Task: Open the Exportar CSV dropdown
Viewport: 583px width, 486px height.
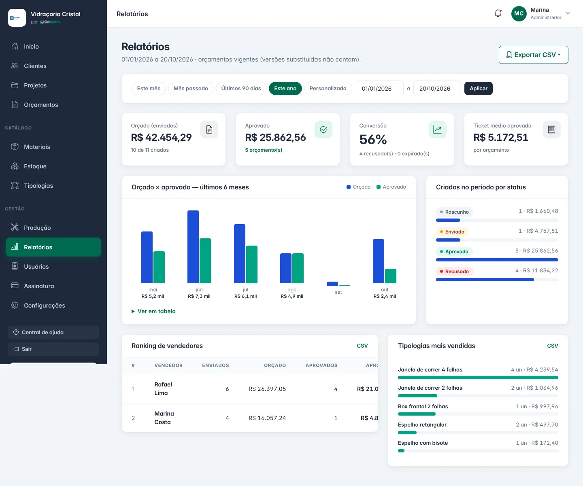Action: (x=534, y=55)
